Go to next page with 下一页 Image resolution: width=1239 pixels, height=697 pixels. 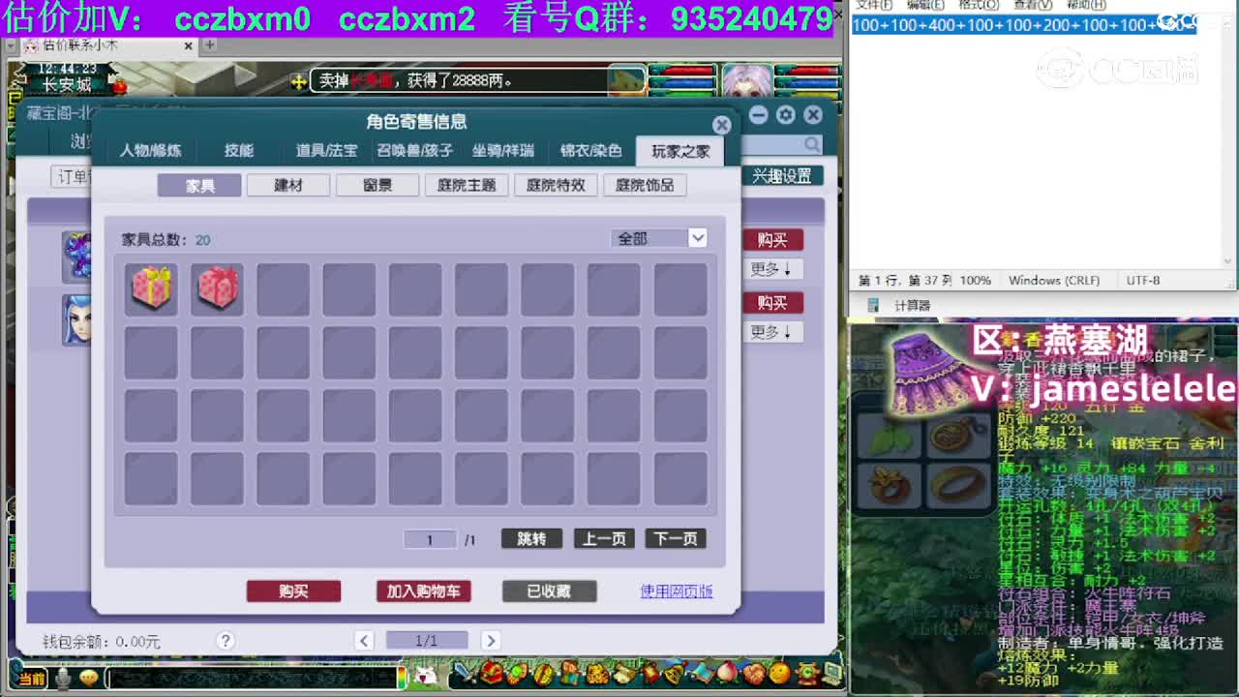(676, 539)
